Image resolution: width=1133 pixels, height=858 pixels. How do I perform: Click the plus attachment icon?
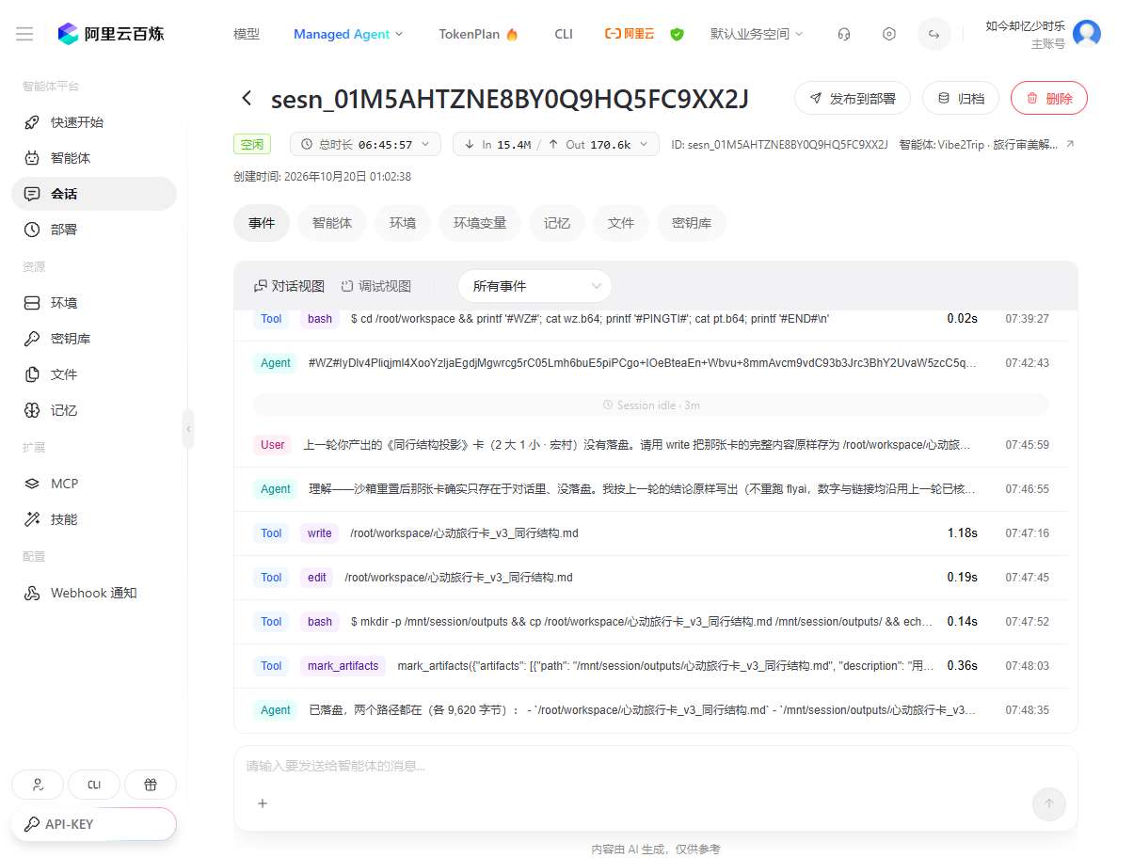coord(263,802)
